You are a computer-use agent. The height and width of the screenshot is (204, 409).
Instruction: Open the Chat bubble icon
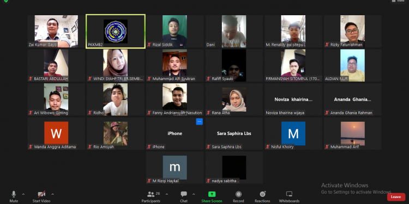pos(184,194)
